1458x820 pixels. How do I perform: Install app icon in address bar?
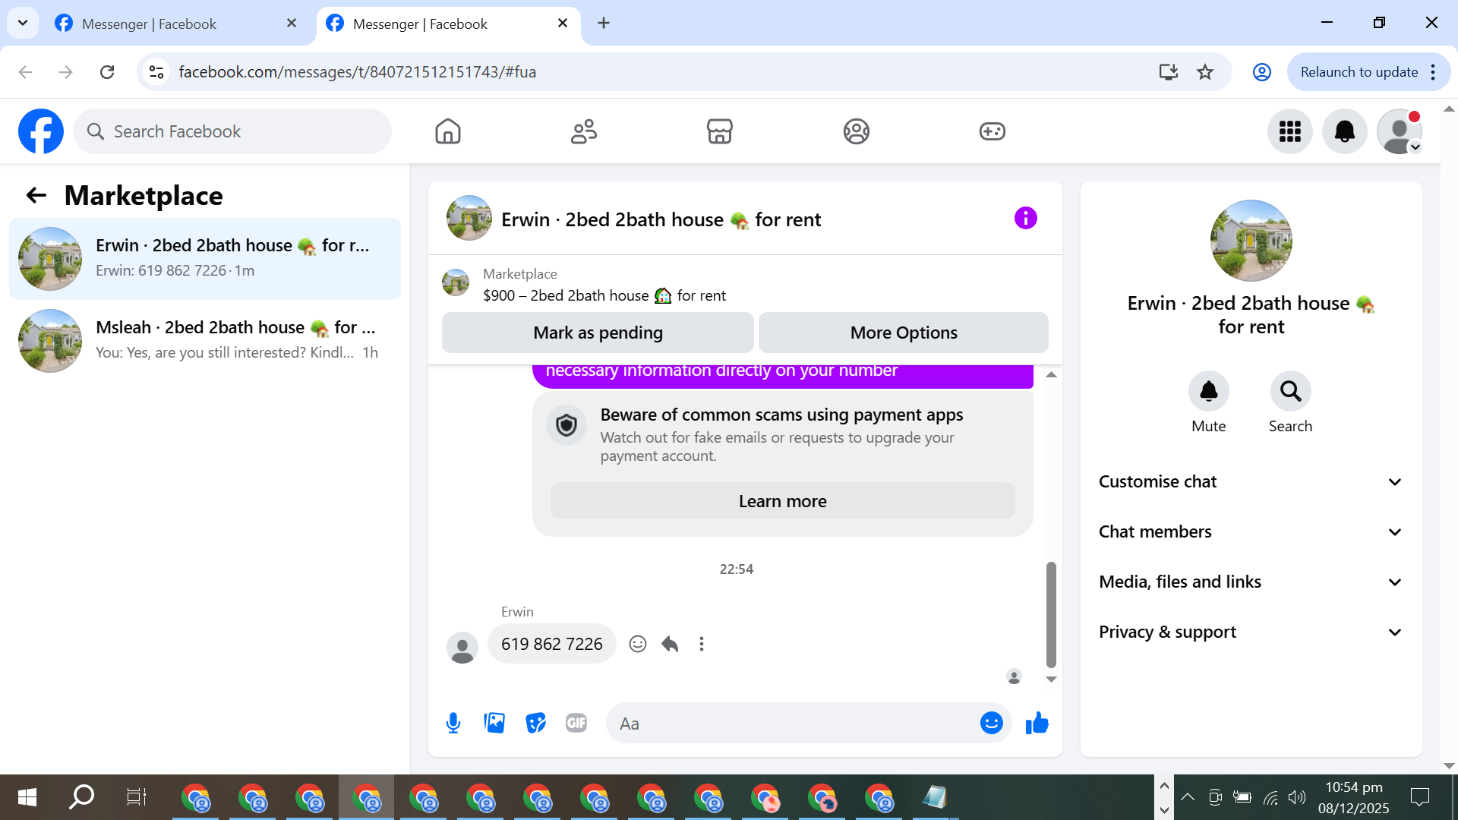coord(1168,72)
